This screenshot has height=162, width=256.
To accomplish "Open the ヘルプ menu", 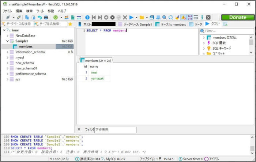I will 62,11.
